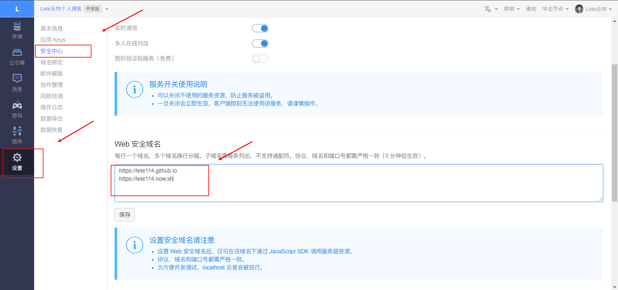Screen dimensions: 618x290
Task: Click the blue L logo icon
Action: [x=17, y=9]
